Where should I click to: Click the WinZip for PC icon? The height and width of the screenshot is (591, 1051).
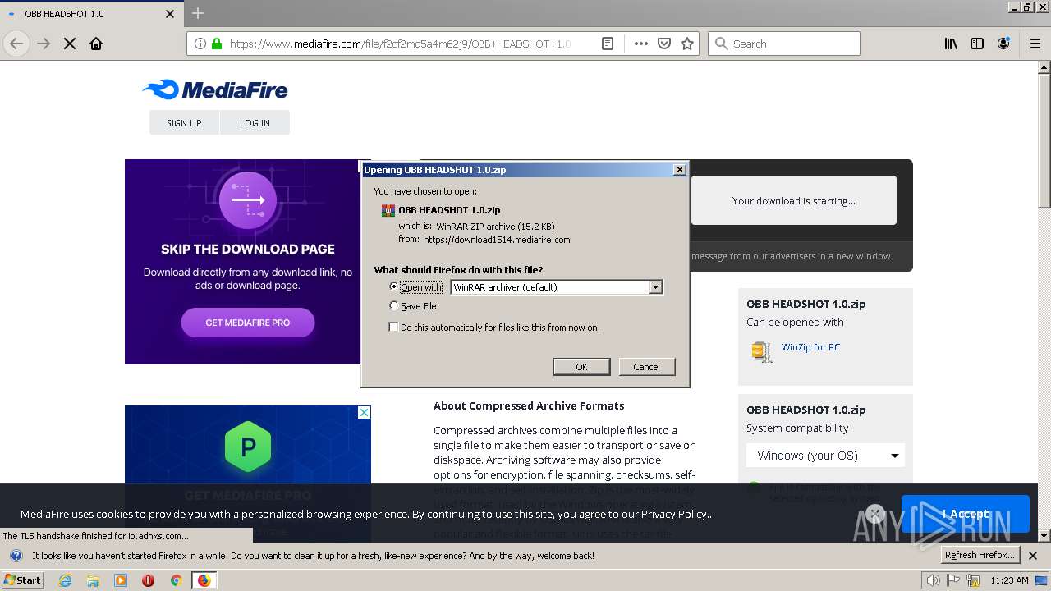coord(762,351)
